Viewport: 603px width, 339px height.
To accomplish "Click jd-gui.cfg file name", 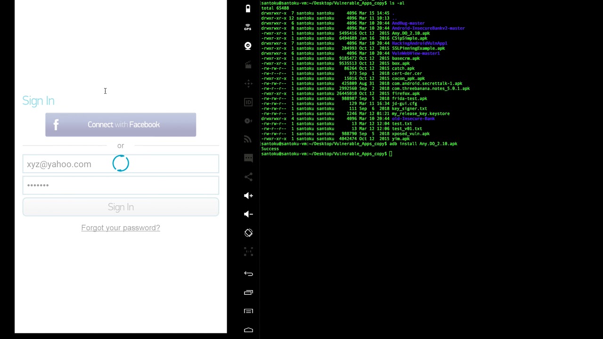I will click(x=404, y=104).
